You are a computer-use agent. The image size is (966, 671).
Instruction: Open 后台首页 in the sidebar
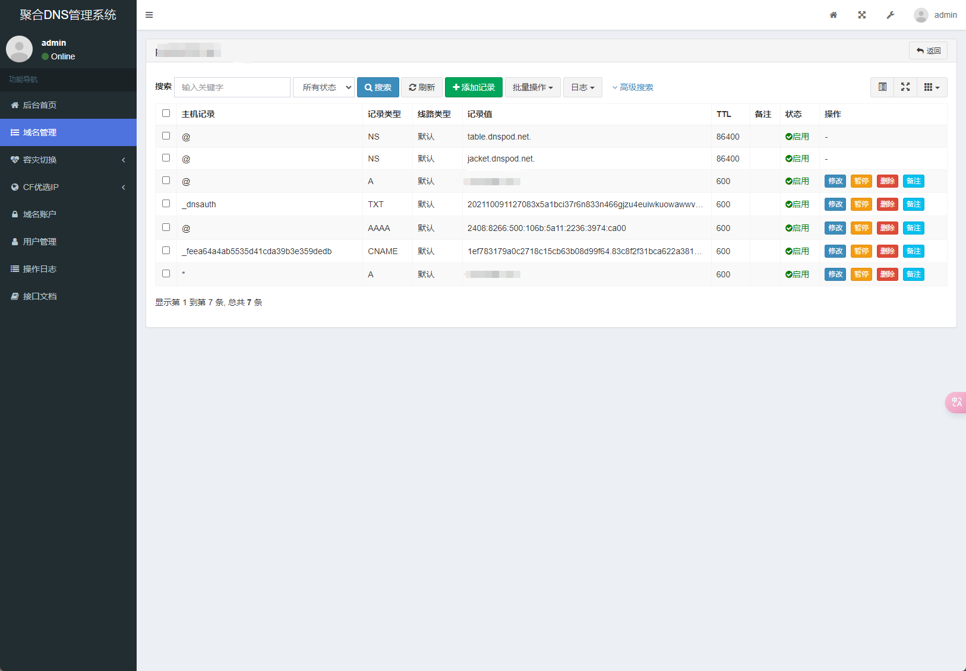68,105
